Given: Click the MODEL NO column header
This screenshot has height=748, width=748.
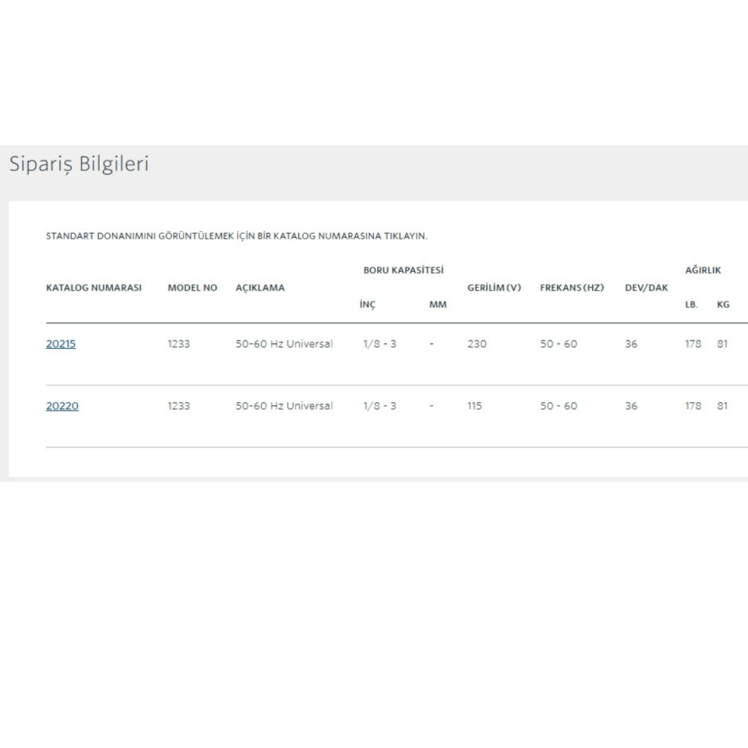Looking at the screenshot, I should (x=192, y=288).
